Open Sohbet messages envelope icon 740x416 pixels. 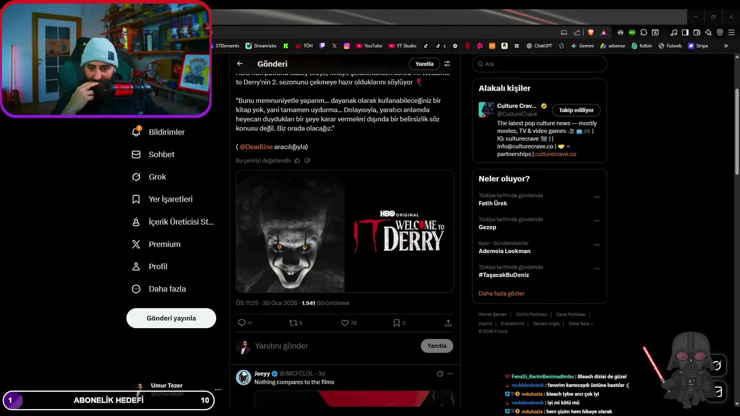(136, 154)
